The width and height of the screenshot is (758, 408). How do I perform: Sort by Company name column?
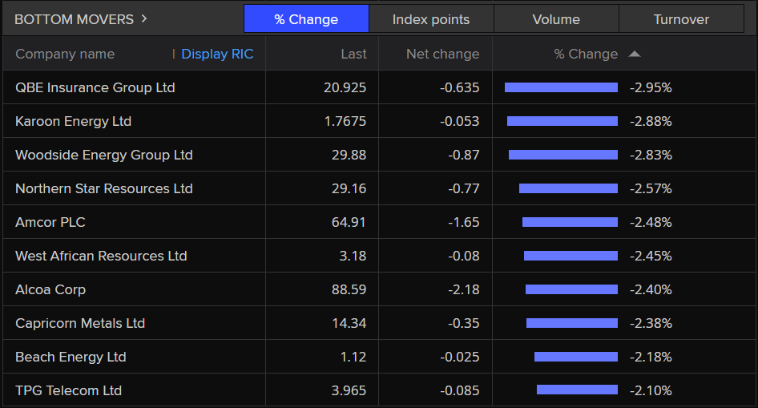pos(65,55)
